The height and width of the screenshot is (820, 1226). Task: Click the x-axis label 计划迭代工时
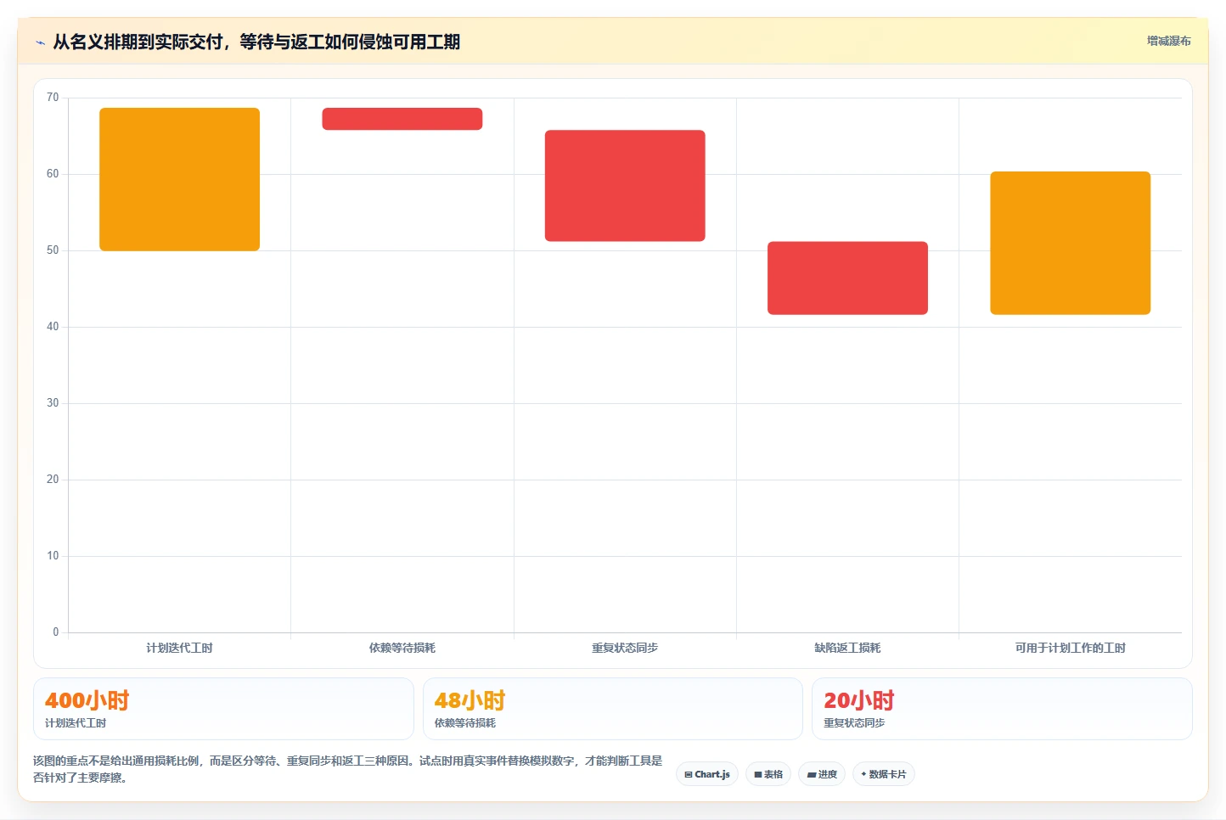pyautogui.click(x=179, y=648)
